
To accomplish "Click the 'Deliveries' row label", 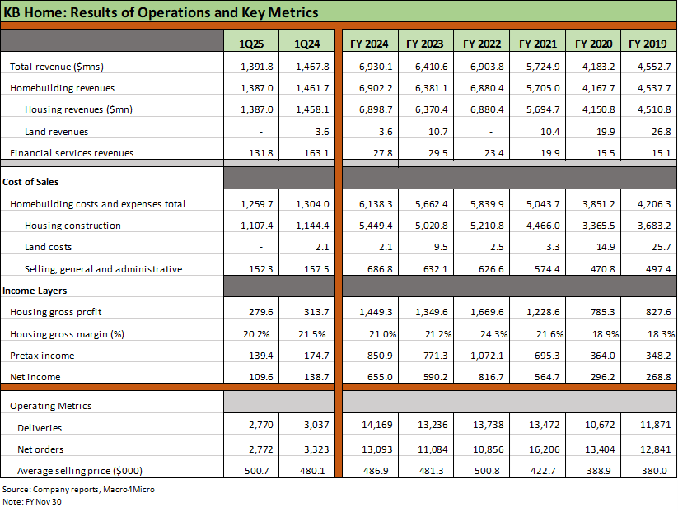I will click(40, 428).
